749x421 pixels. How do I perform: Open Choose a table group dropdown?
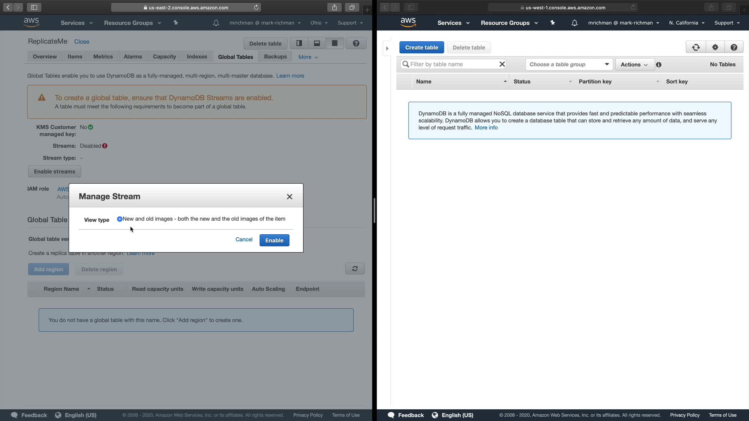(569, 64)
